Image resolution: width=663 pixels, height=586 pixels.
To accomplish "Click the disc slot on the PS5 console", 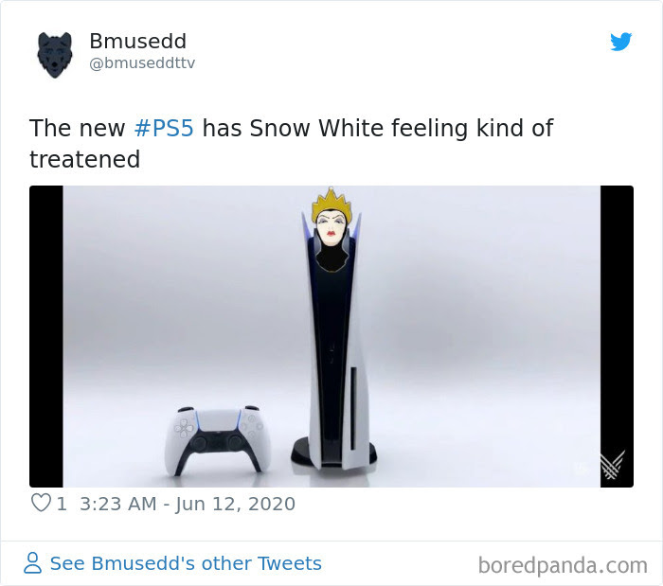I will point(353,408).
